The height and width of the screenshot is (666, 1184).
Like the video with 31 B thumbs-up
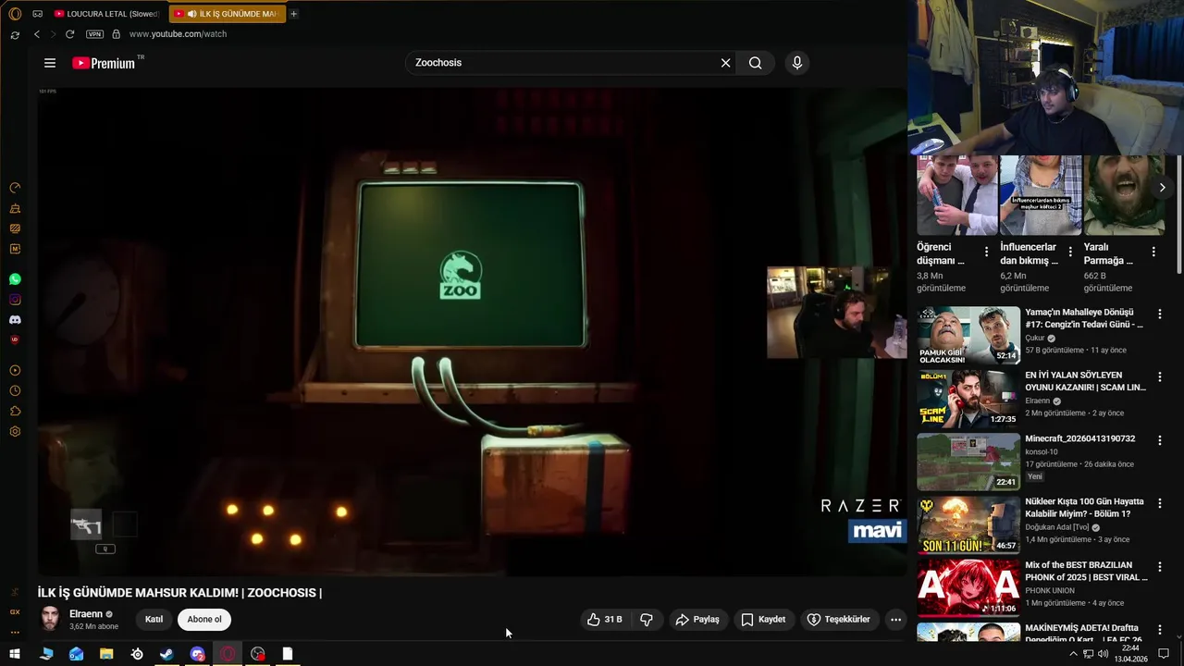(x=604, y=620)
